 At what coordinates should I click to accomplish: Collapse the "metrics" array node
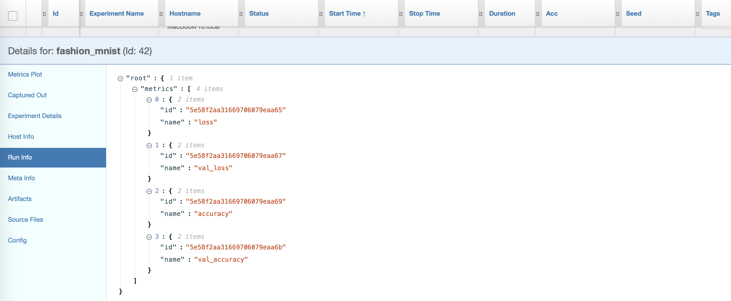[135, 90]
